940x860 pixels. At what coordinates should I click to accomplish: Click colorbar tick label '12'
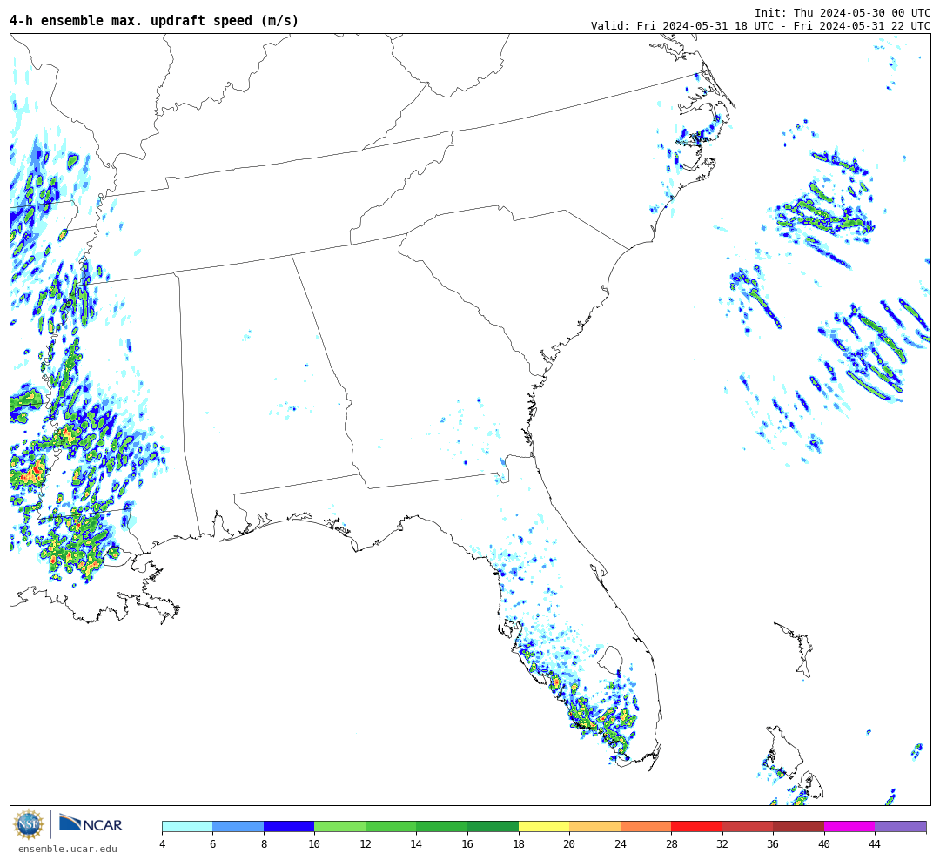tap(366, 844)
